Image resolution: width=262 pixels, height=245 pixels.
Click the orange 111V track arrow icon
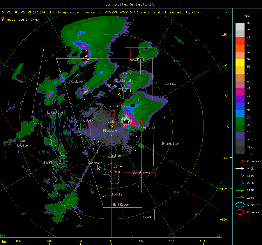click(240, 176)
